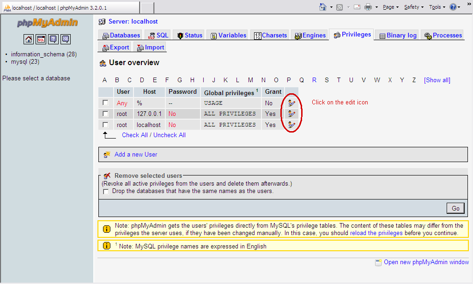Screen dimensions: 473x284
Task: Click the 'User overview' heading
Action: tap(134, 63)
